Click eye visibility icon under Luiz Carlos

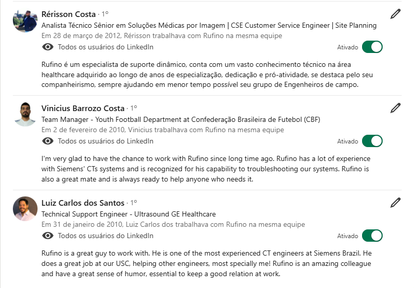48,236
